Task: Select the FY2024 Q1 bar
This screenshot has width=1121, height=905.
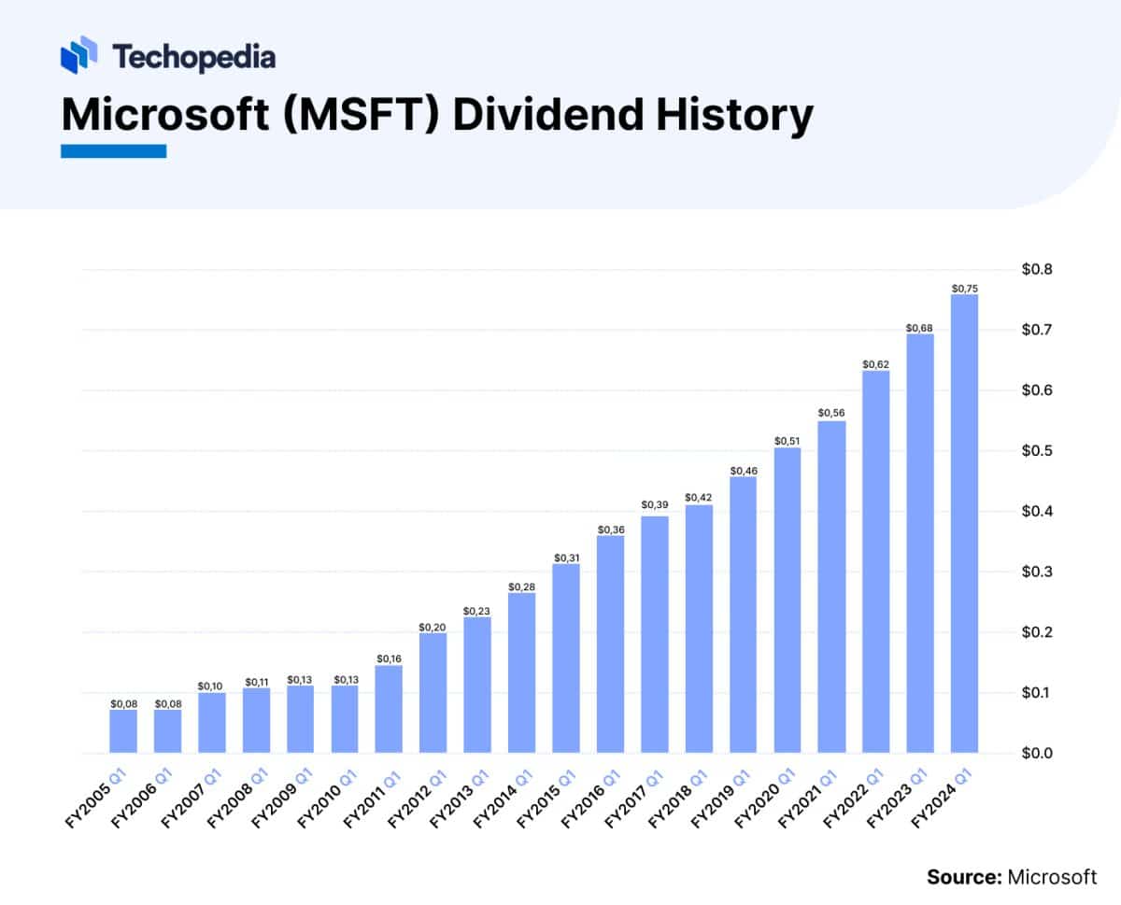Action: 964,523
